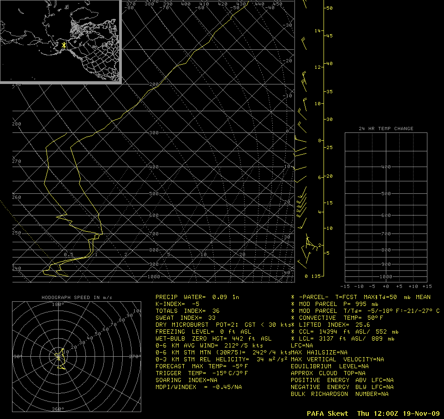Image resolution: width=444 pixels, height=419 pixels.
Task: Click the station asterisk marker on the map
Action: [x=64, y=45]
